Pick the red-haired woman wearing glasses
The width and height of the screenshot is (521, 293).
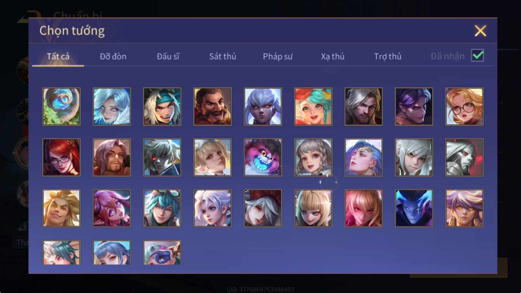coord(61,157)
